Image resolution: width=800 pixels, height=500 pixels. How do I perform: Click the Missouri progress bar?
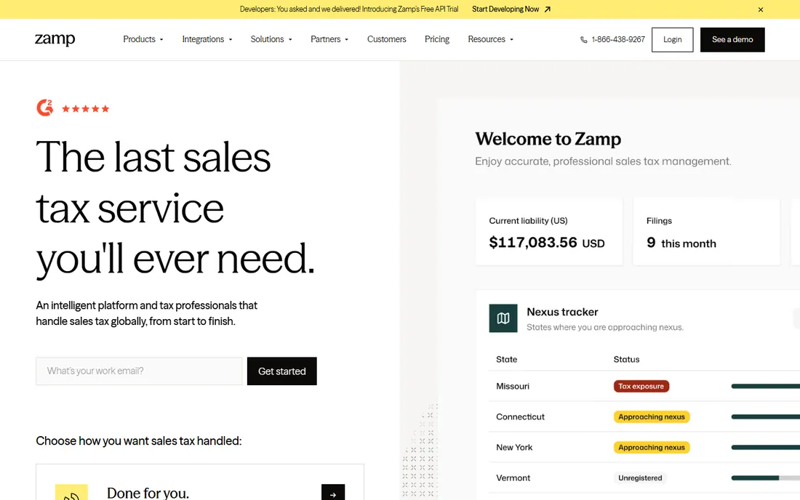click(765, 387)
